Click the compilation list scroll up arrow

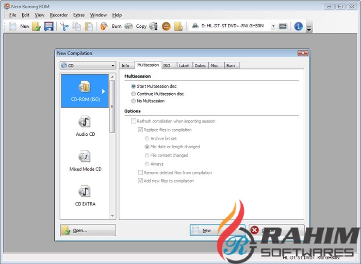point(112,77)
